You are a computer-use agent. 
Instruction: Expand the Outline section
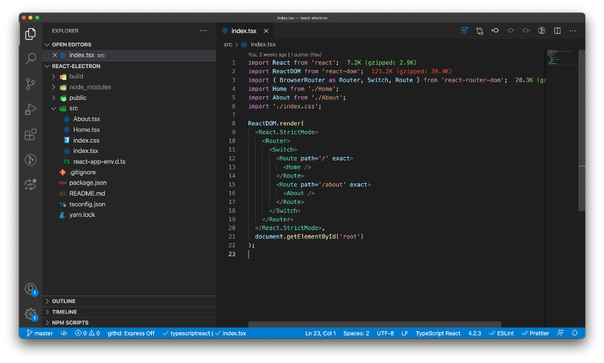click(x=130, y=301)
